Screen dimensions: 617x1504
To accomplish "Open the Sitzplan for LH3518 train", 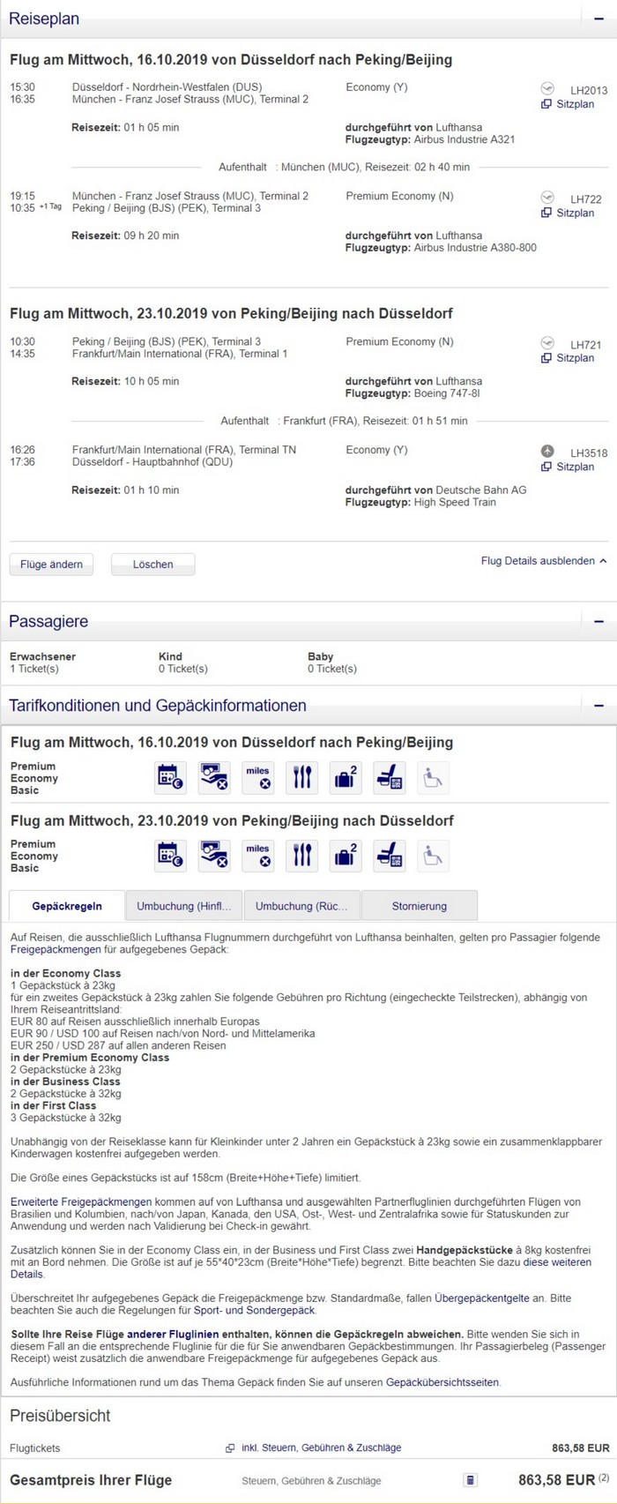I will (x=569, y=467).
